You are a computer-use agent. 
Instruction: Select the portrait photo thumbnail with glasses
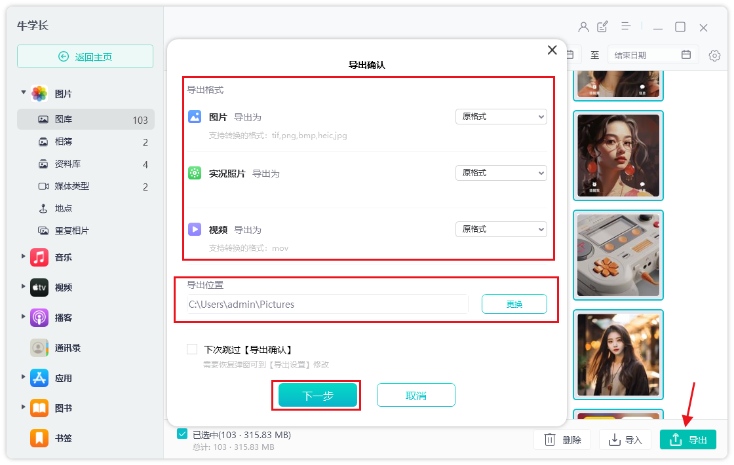[x=617, y=156]
